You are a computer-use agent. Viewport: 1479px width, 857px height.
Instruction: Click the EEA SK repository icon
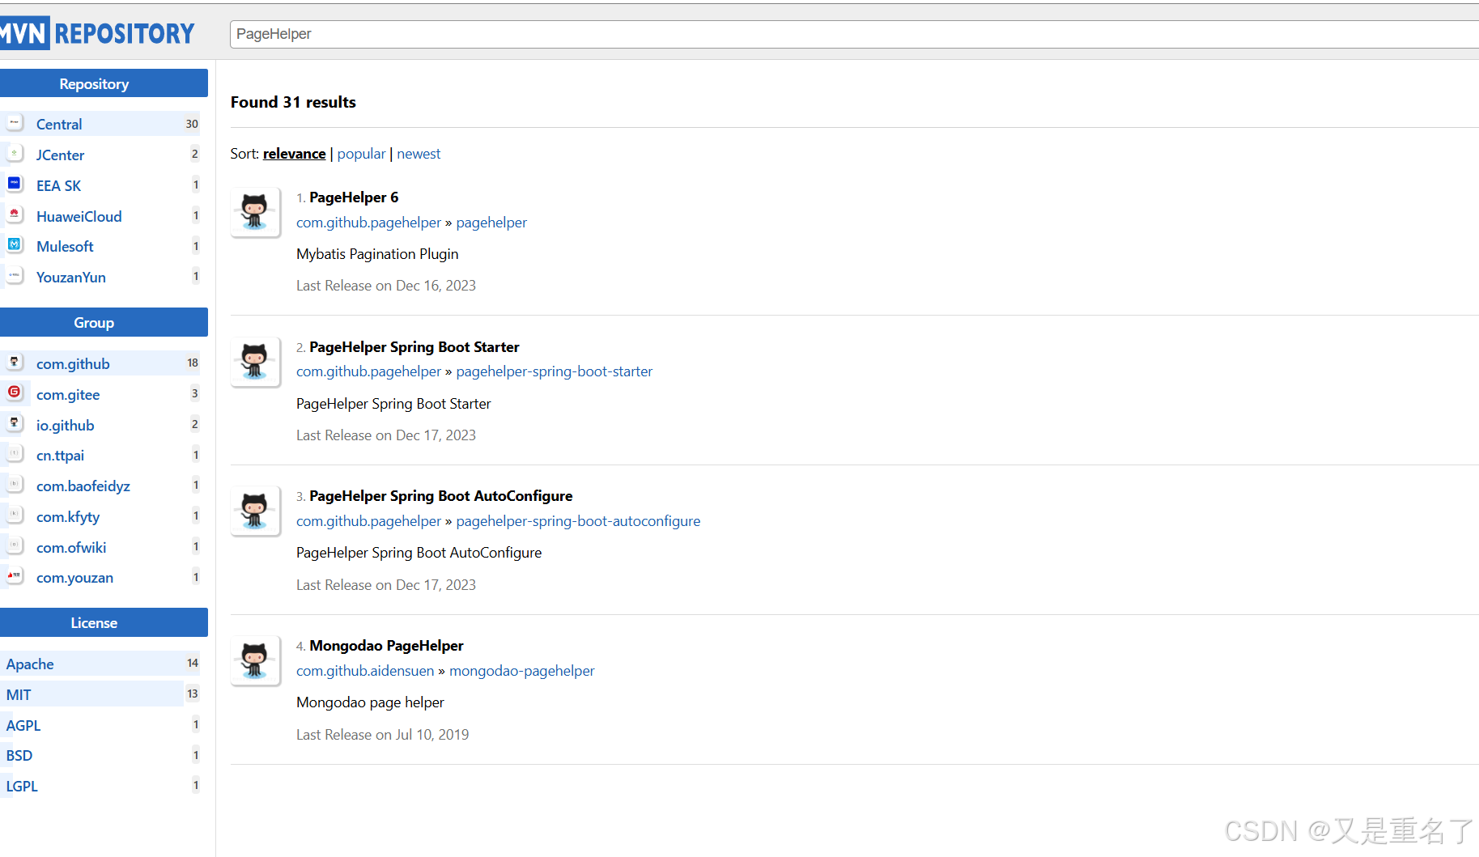15,185
